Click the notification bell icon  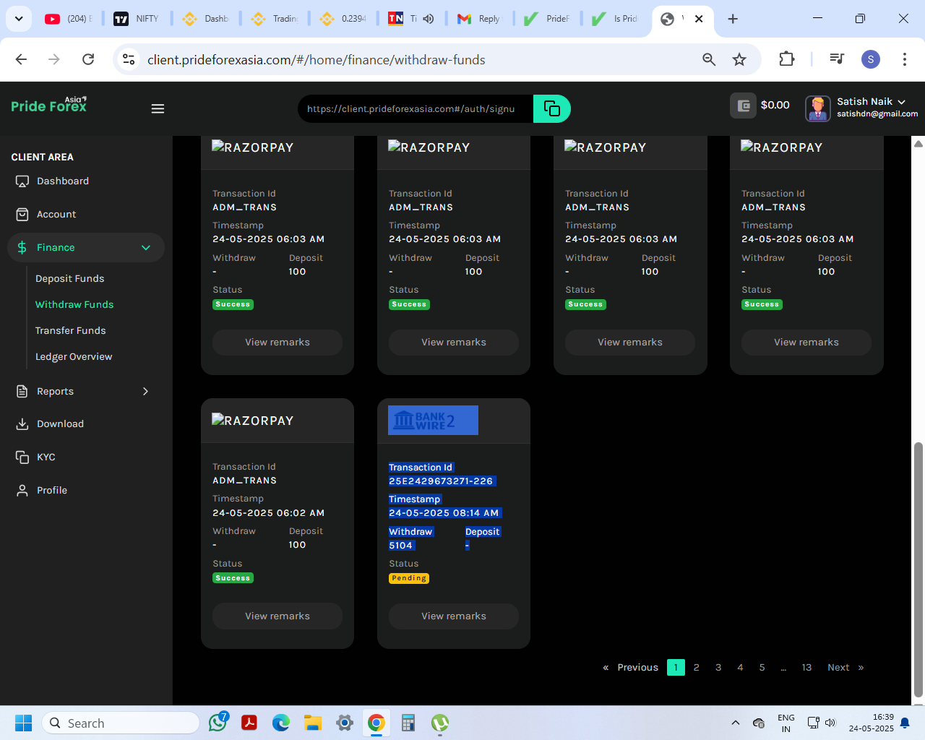point(904,723)
